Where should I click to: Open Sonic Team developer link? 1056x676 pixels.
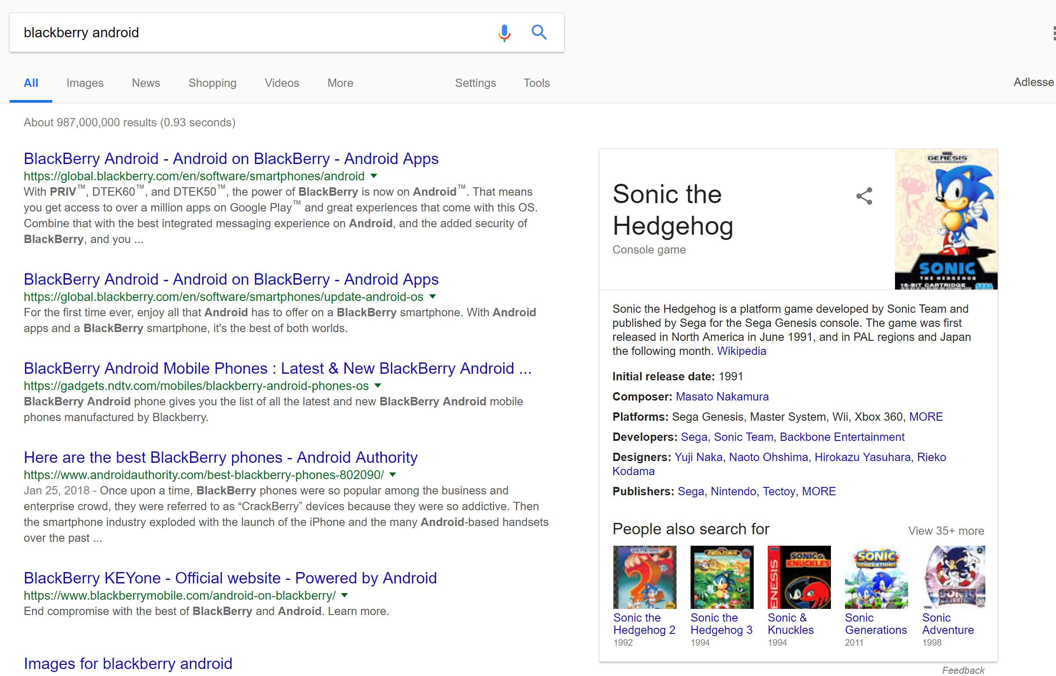click(744, 437)
